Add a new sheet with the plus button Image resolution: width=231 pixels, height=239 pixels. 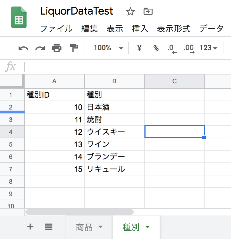30,227
